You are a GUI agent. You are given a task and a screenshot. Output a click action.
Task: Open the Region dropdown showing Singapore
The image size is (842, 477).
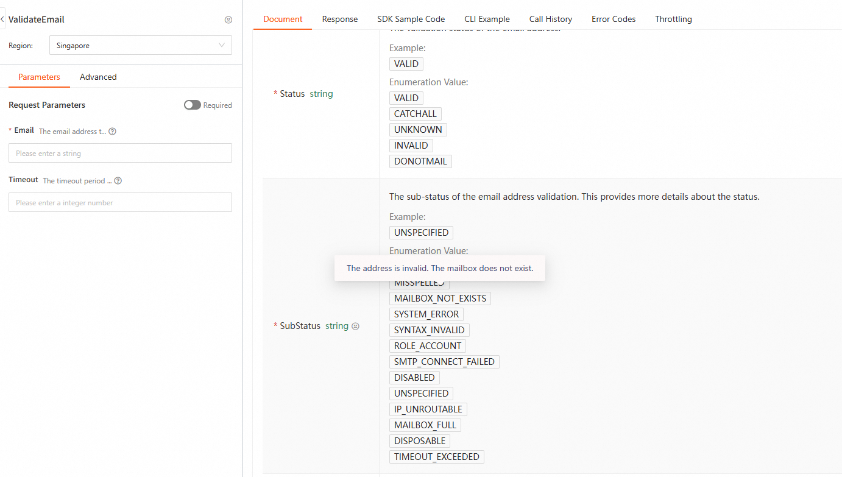pos(140,45)
